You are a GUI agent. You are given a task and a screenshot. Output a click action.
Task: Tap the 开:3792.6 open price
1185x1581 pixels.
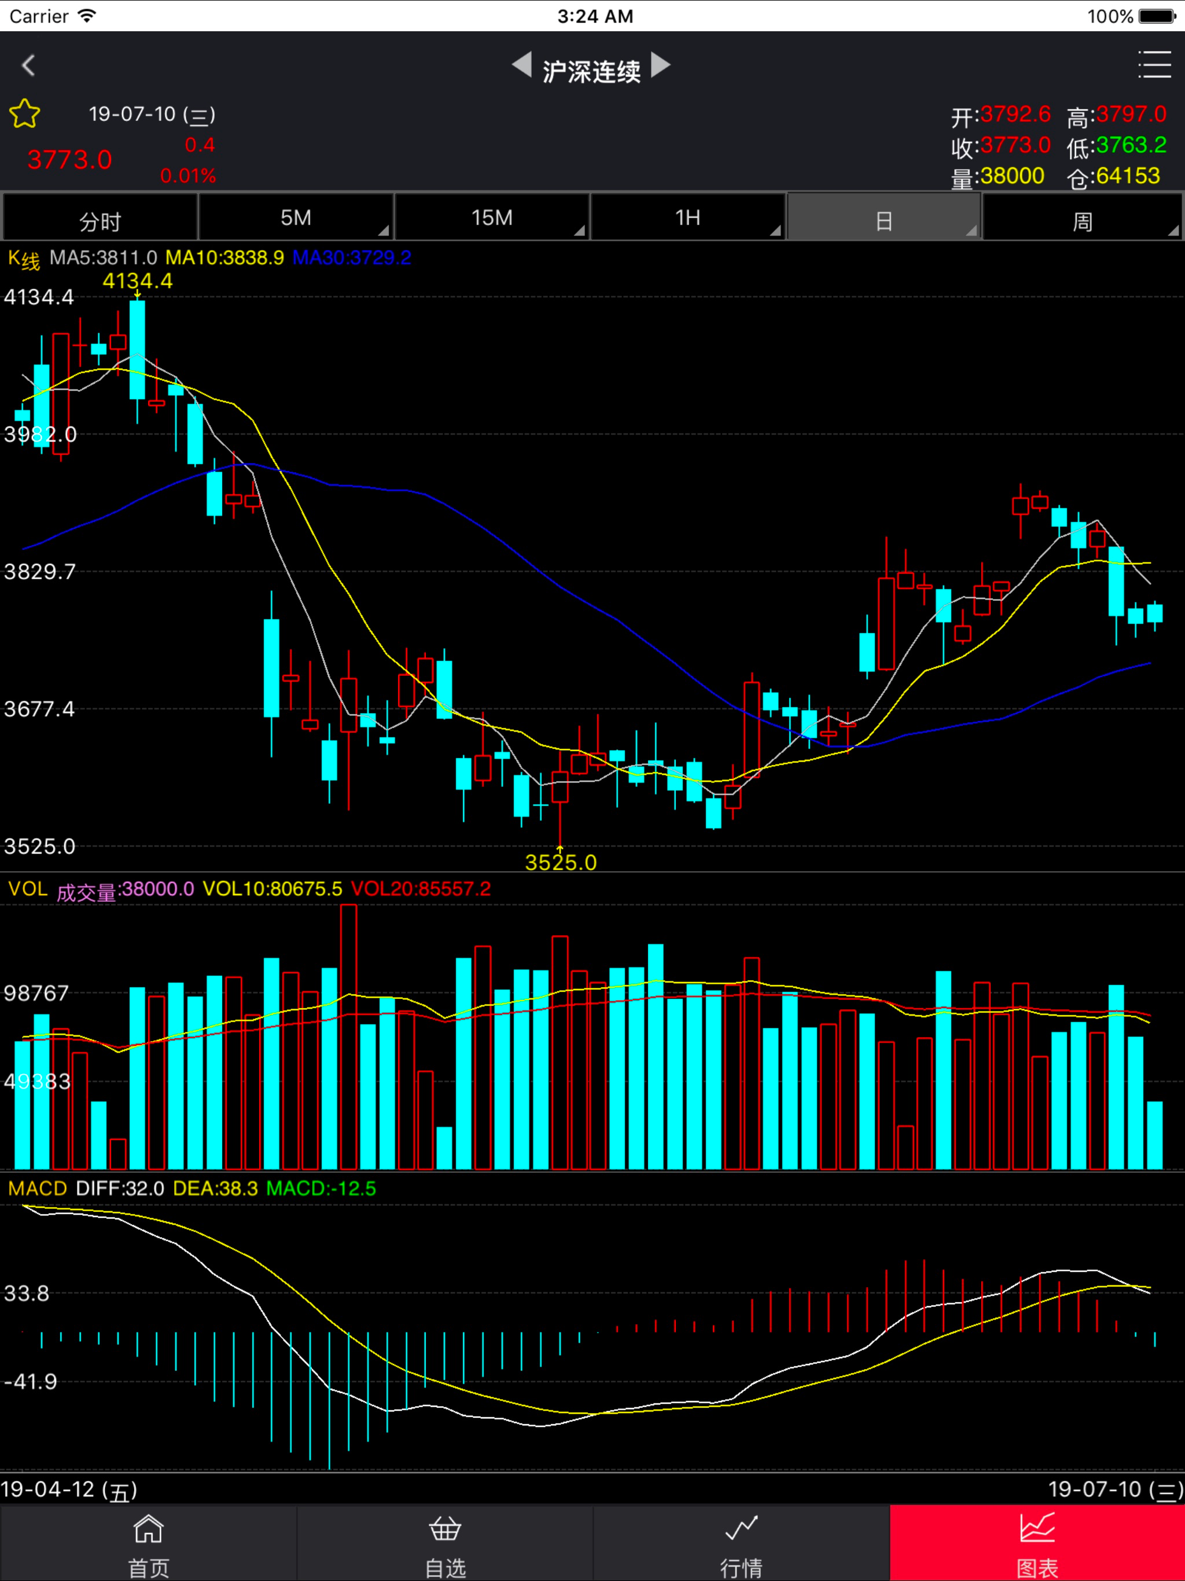pos(1000,115)
